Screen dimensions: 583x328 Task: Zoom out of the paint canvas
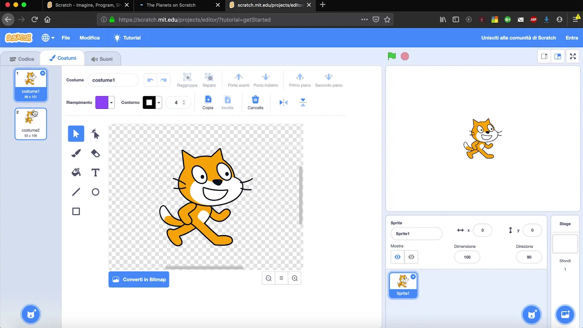tap(269, 278)
